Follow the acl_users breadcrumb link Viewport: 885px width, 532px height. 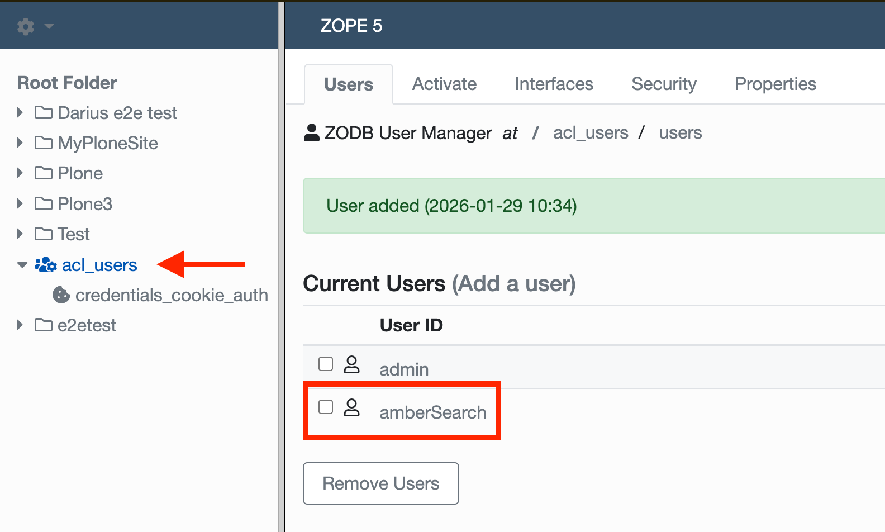(x=591, y=133)
